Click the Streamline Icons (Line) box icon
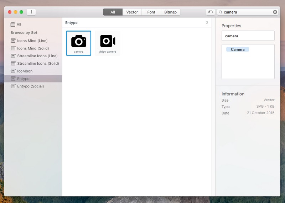Viewport: 285px width, 203px height. (13, 56)
